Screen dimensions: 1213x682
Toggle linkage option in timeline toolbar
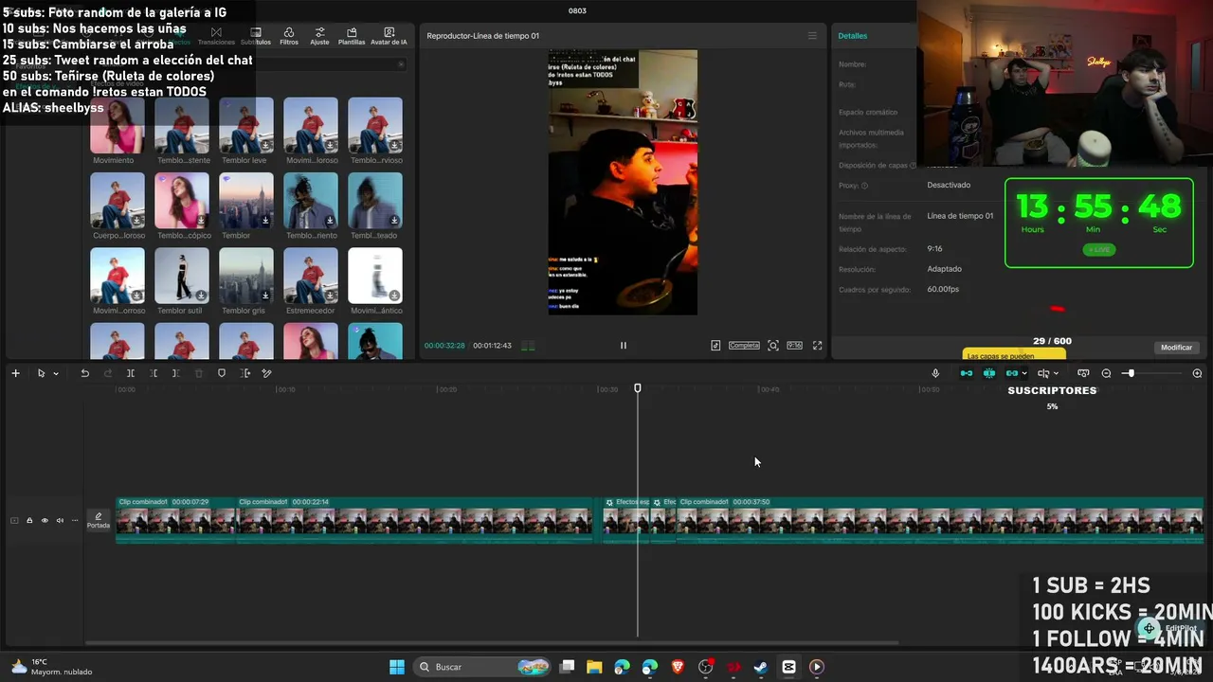point(1011,373)
